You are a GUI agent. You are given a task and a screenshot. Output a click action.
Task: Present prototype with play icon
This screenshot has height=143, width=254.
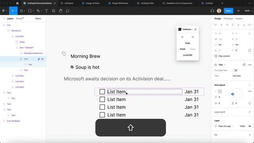point(239,11)
